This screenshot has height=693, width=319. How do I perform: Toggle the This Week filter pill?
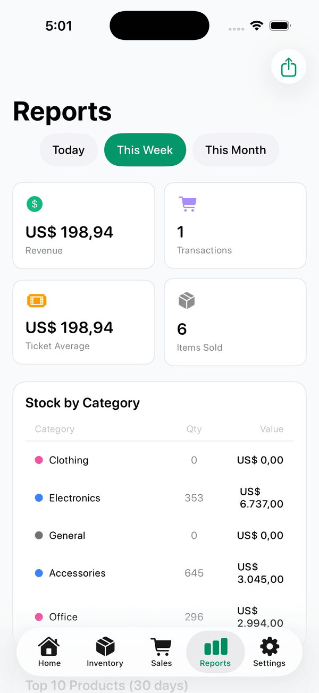[x=145, y=150]
